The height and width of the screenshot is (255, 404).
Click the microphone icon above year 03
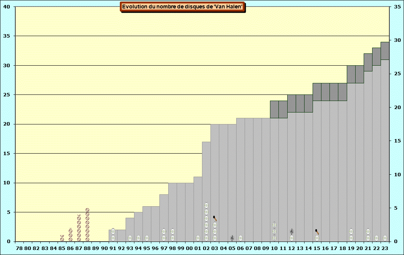tap(215, 219)
